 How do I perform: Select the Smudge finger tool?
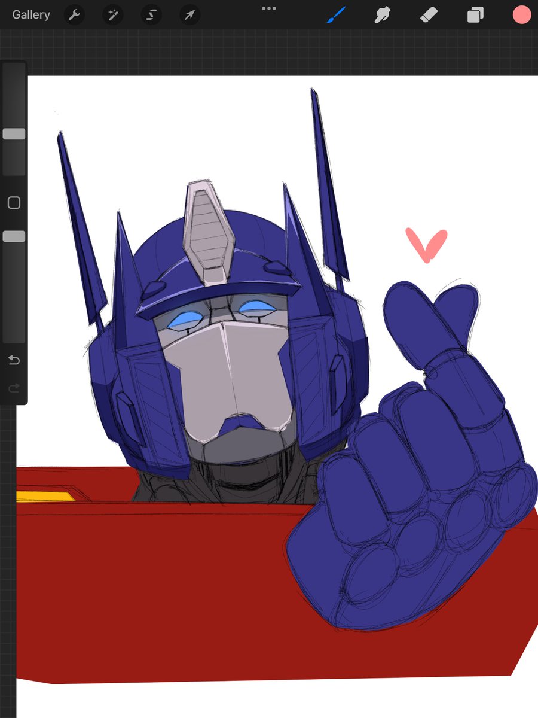coord(383,15)
